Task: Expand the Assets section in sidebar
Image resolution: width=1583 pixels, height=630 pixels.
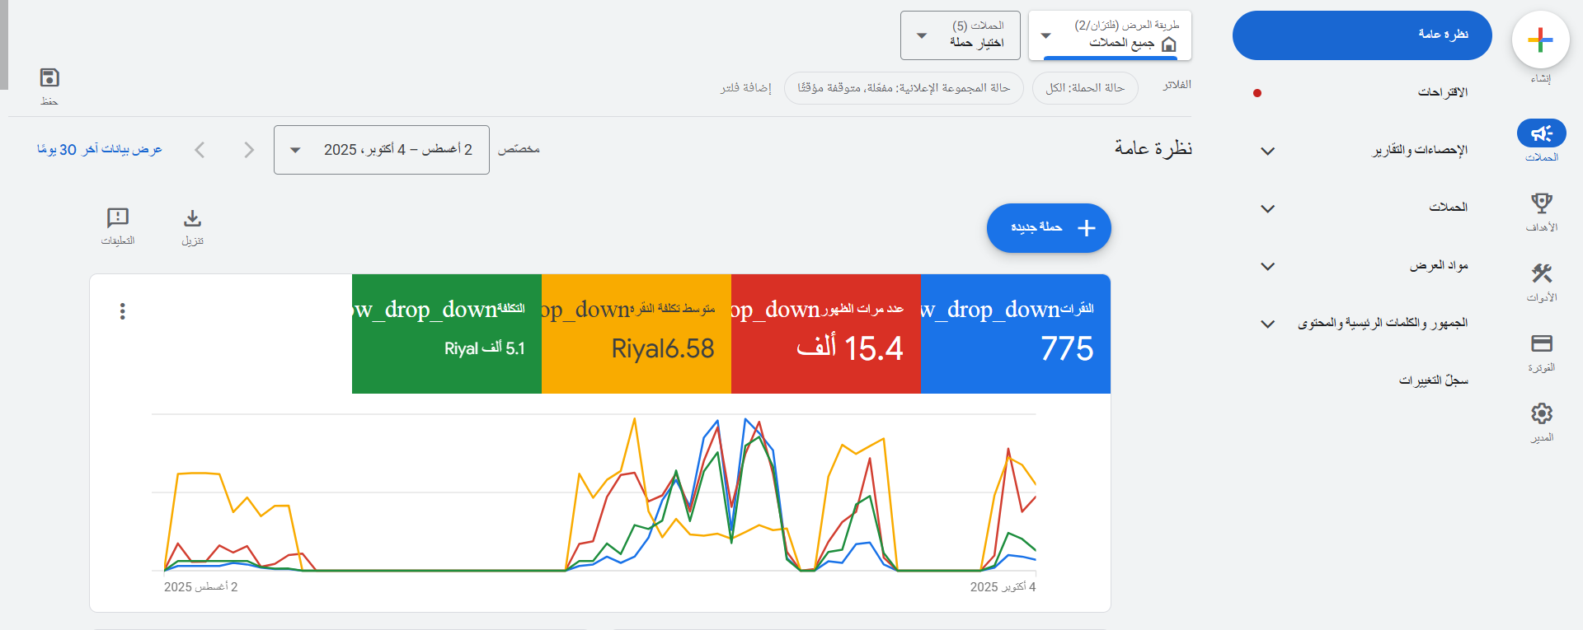Action: [1268, 266]
